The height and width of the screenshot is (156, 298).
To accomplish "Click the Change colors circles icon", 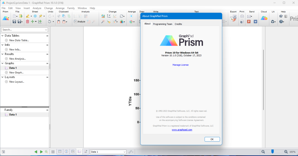I will [x=122, y=21].
